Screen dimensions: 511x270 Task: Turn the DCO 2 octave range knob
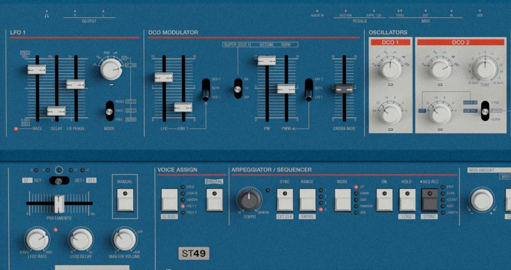[x=440, y=113]
